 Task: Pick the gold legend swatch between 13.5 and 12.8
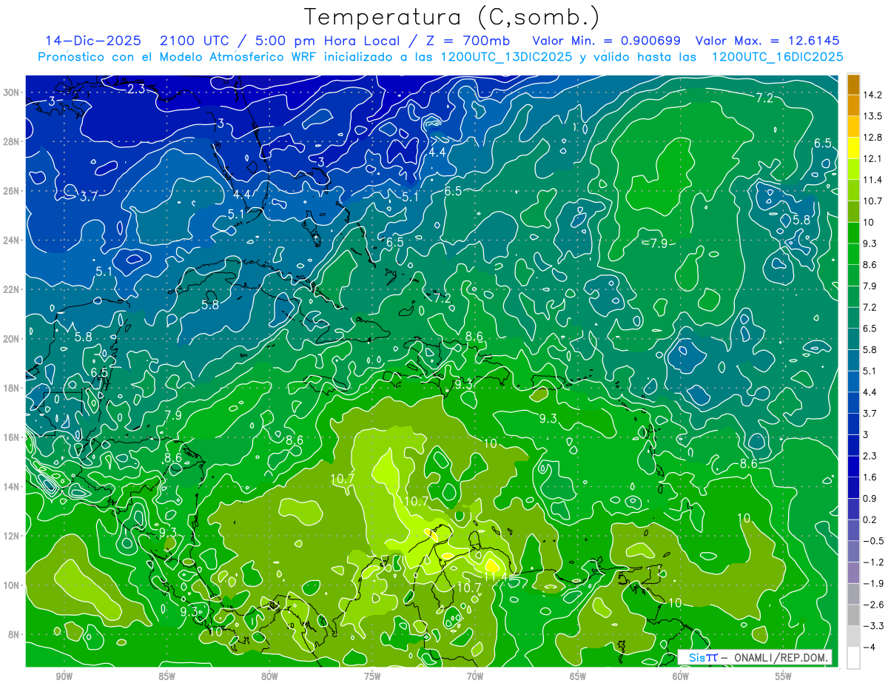(853, 127)
